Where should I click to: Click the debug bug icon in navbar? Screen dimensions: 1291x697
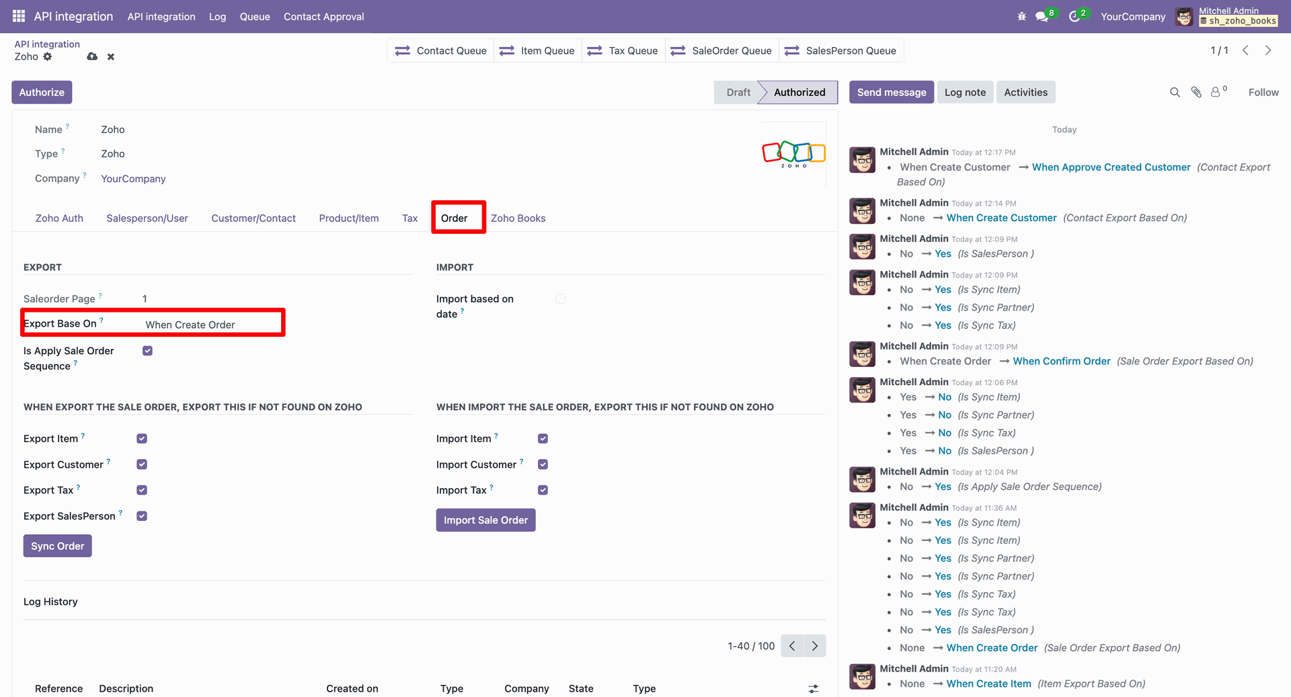click(1021, 16)
